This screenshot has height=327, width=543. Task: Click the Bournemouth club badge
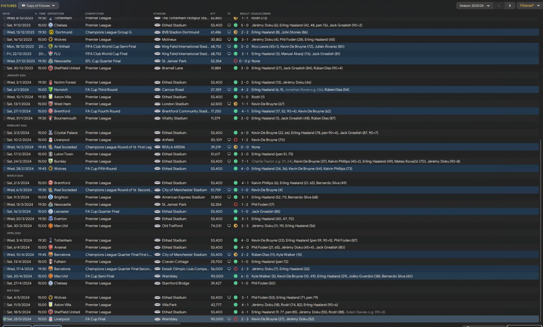click(x=50, y=118)
